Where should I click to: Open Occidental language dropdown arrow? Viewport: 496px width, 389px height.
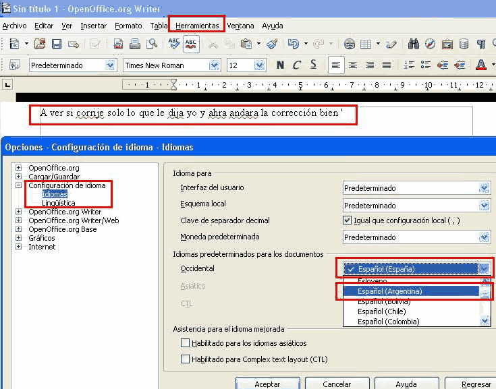(484, 269)
